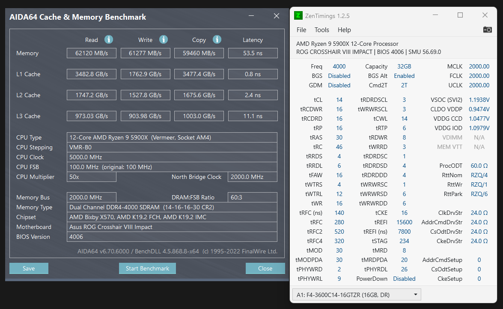Click the CPU Type 12-Core AMD Ryzen field
Image resolution: width=503 pixels, height=309 pixels.
coord(172,137)
